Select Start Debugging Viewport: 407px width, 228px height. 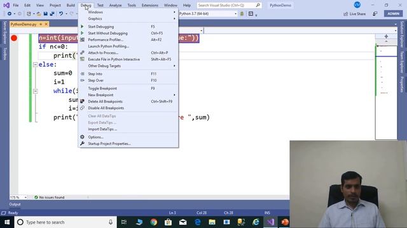[128, 27]
